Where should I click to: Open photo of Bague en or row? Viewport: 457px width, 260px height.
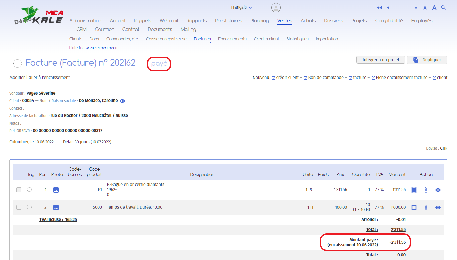coord(56,190)
